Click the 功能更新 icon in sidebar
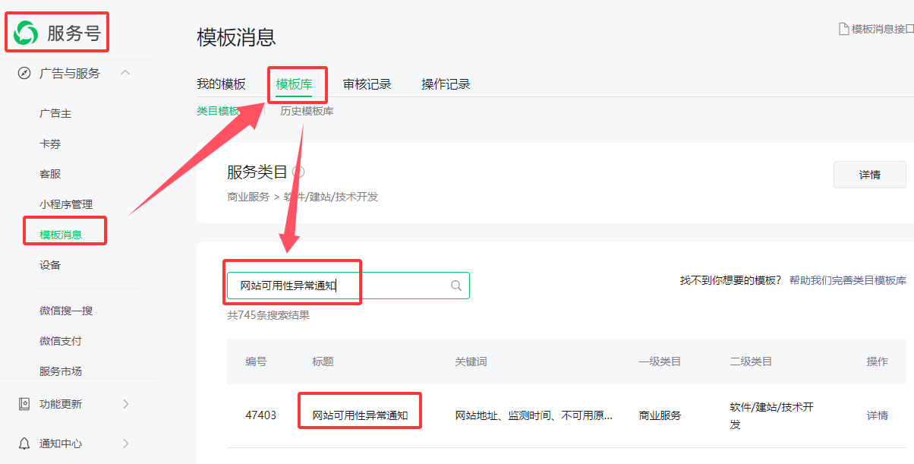This screenshot has width=914, height=464. [24, 404]
